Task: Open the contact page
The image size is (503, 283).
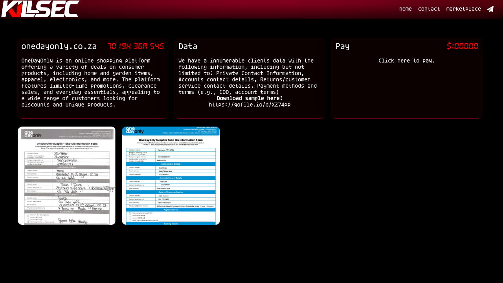Action: pos(429,9)
